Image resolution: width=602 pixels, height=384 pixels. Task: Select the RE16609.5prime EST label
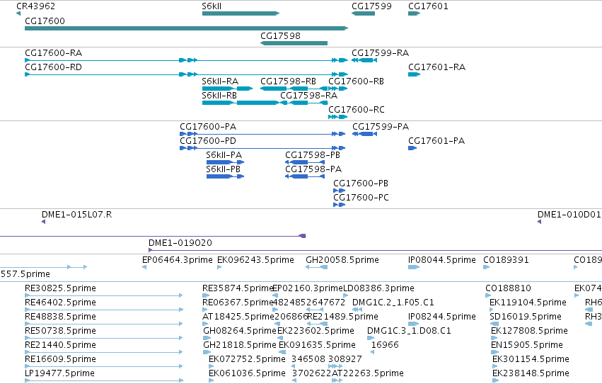pos(60,360)
